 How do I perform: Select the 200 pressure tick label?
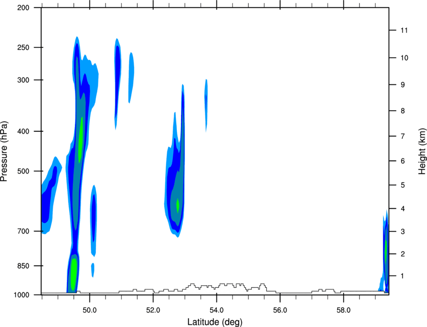tap(23, 8)
